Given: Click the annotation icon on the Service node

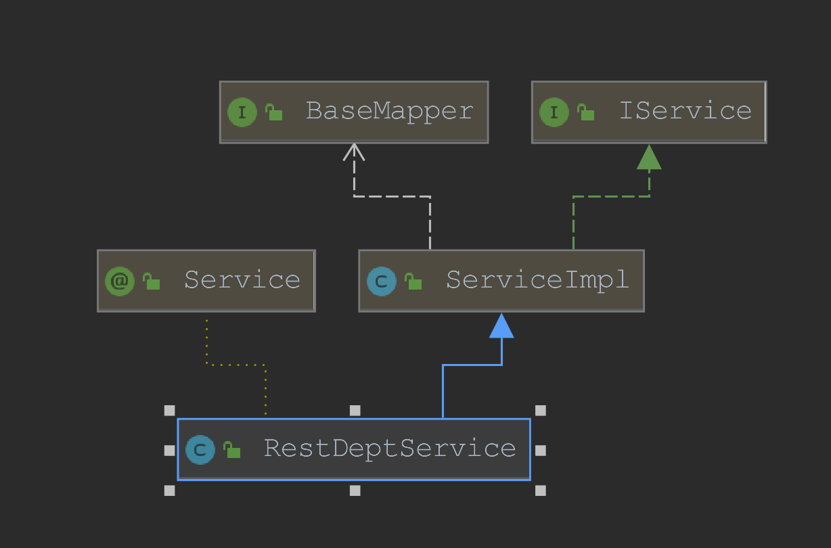Looking at the screenshot, I should point(119,281).
